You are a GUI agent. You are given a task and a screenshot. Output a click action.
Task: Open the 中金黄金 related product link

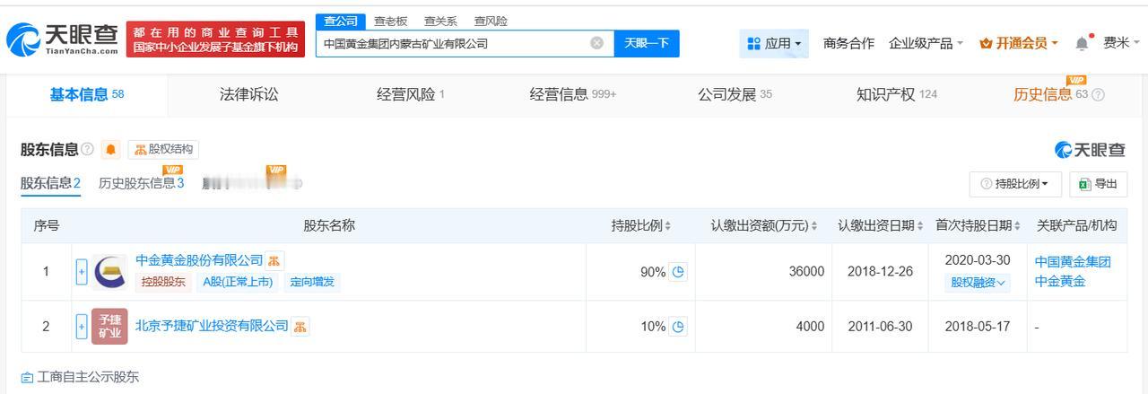click(x=1060, y=281)
